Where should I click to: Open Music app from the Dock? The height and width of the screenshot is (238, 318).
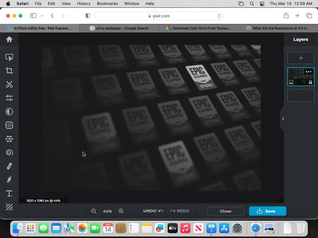click(x=185, y=228)
